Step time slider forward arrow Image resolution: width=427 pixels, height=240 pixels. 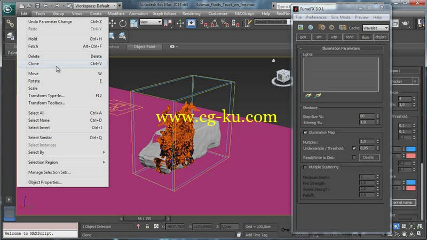[168, 219]
